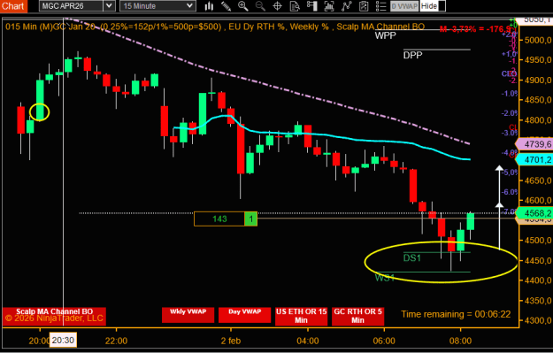Open the data box icon
This screenshot has height=353, width=553.
(x=295, y=6)
